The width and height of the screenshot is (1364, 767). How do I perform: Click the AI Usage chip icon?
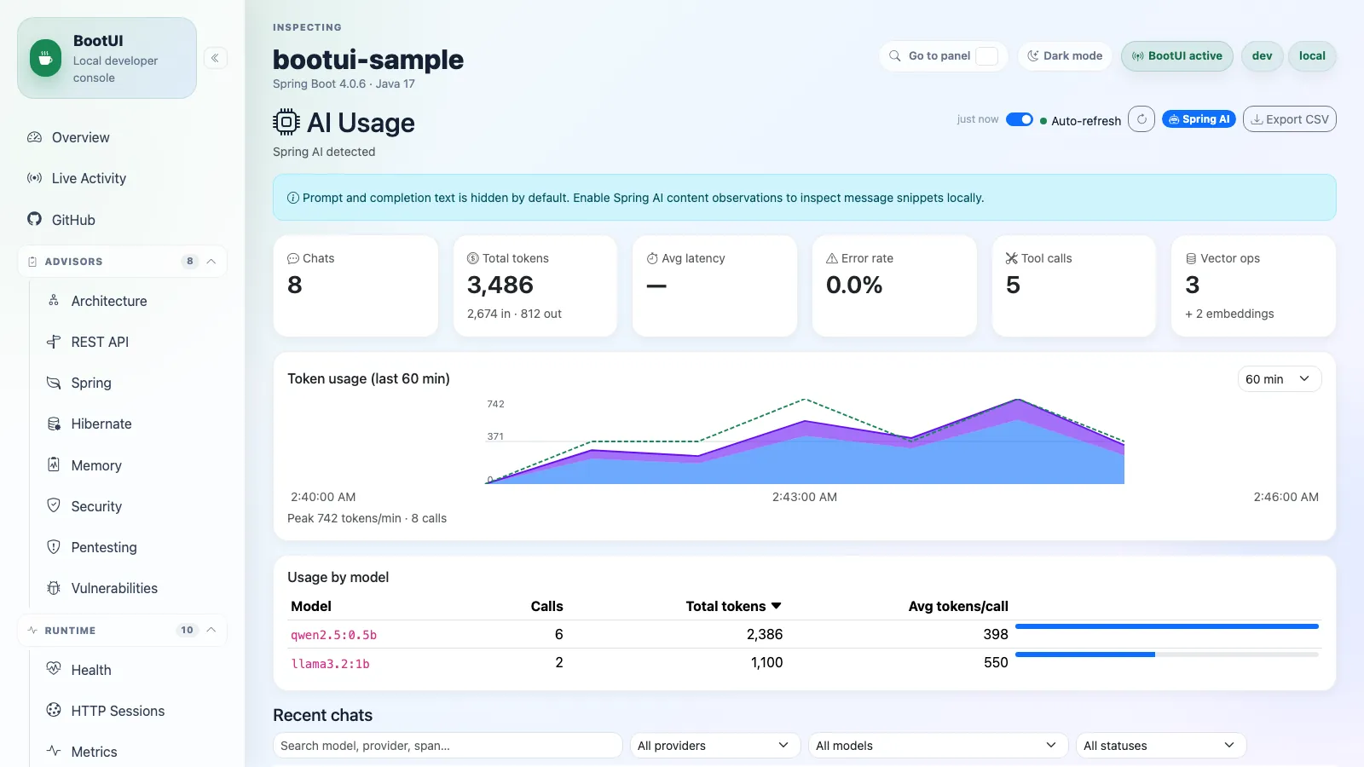click(x=286, y=122)
